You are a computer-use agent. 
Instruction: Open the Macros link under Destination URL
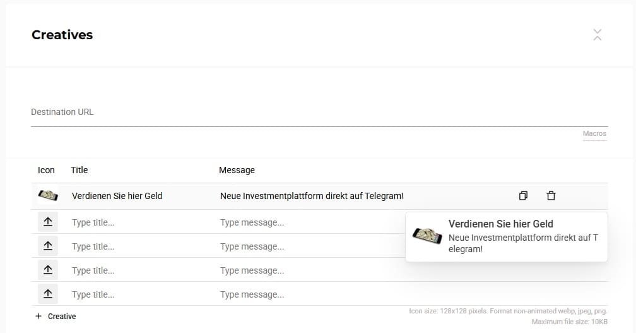click(594, 133)
